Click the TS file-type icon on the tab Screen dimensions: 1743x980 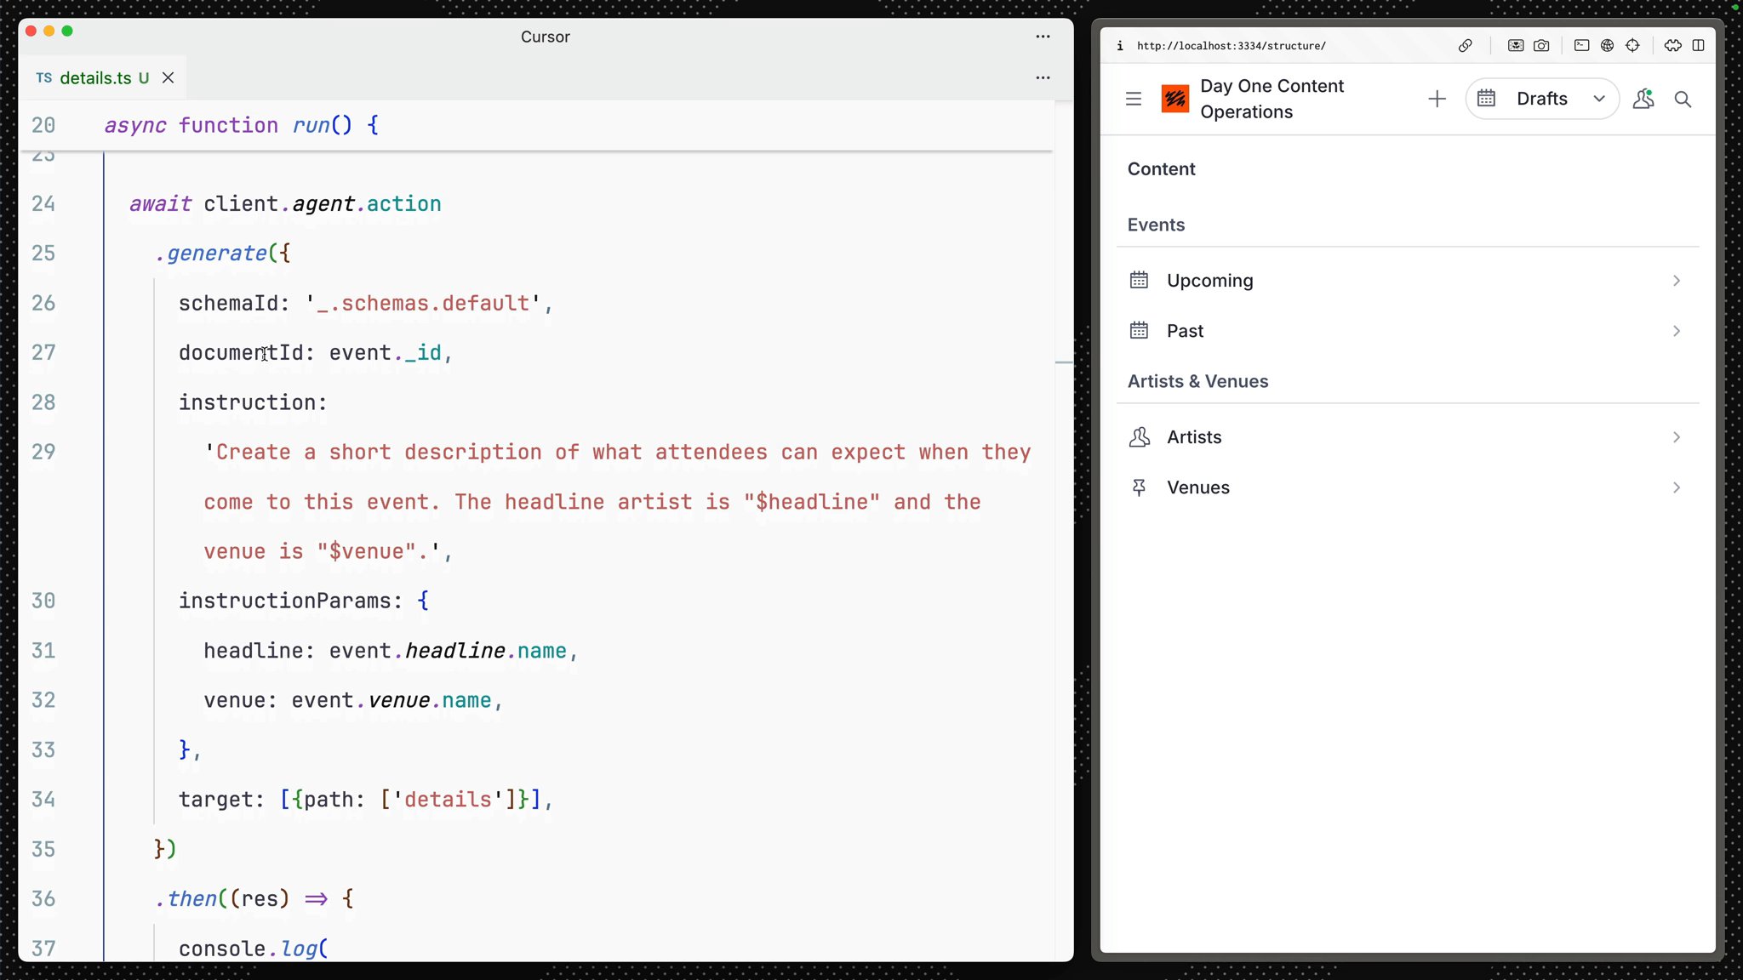[x=44, y=77]
